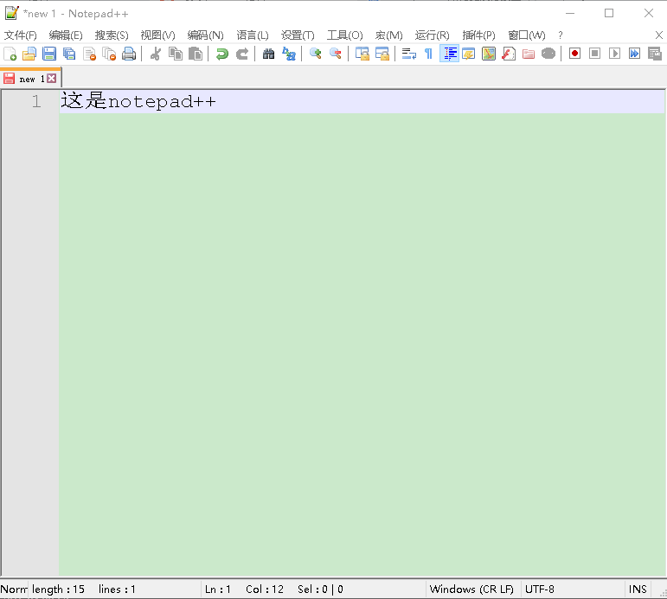This screenshot has height=599, width=667.
Task: Save the recorded macro icon
Action: point(654,54)
